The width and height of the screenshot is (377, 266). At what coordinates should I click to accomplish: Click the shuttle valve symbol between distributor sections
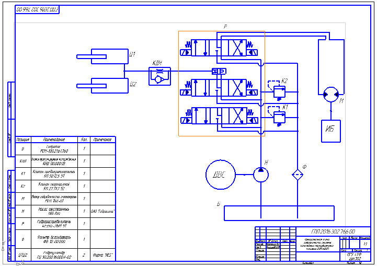tap(219, 71)
